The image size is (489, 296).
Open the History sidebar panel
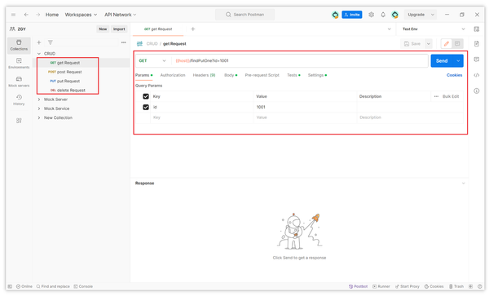point(19,100)
